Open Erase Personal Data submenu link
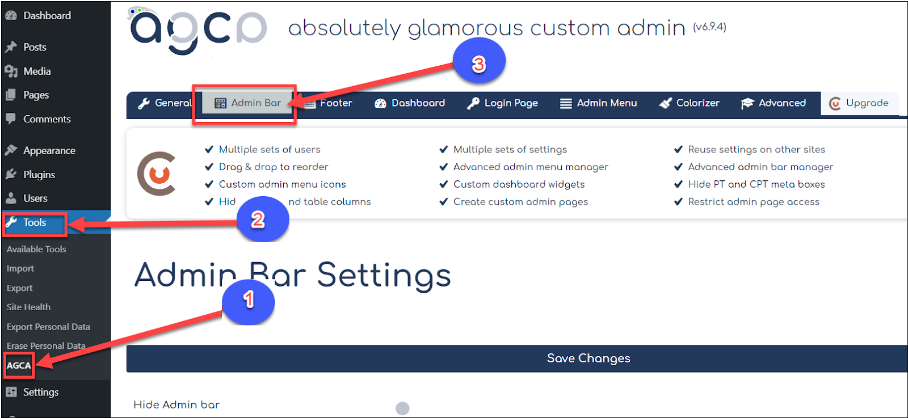Screen dimensions: 908x418 click(46, 345)
